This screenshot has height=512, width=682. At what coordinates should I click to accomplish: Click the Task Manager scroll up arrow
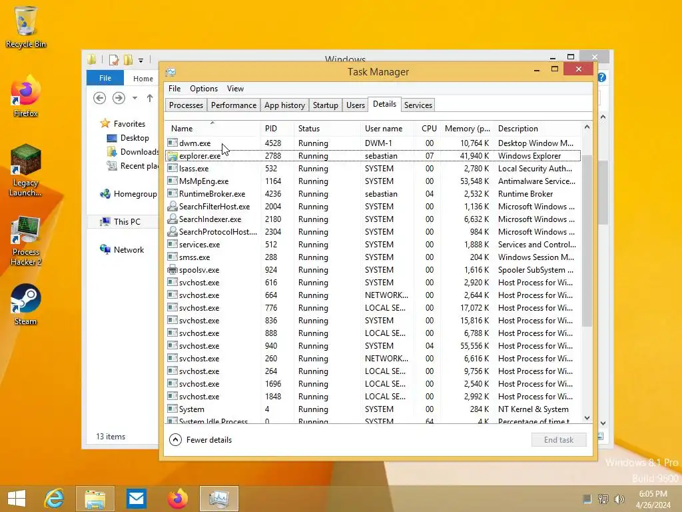click(x=587, y=127)
